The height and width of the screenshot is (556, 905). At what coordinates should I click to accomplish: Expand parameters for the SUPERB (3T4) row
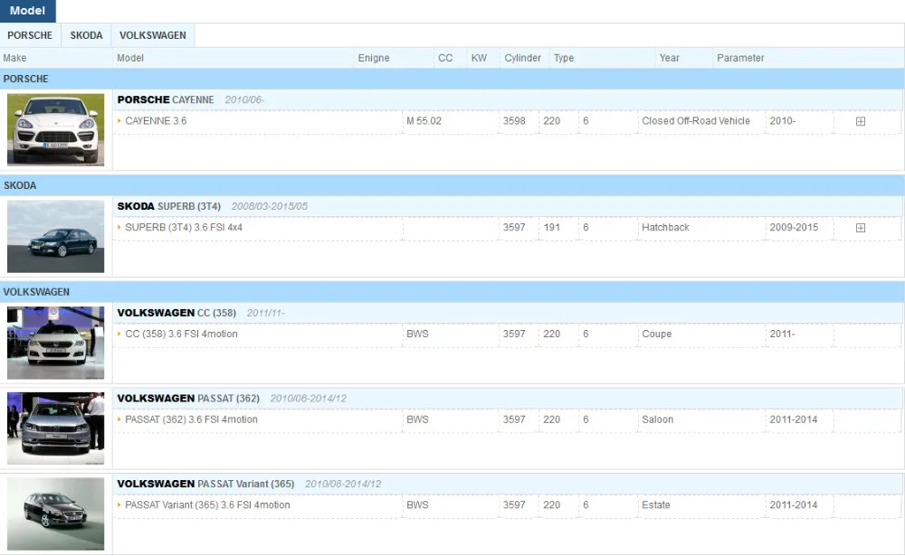[x=860, y=228]
